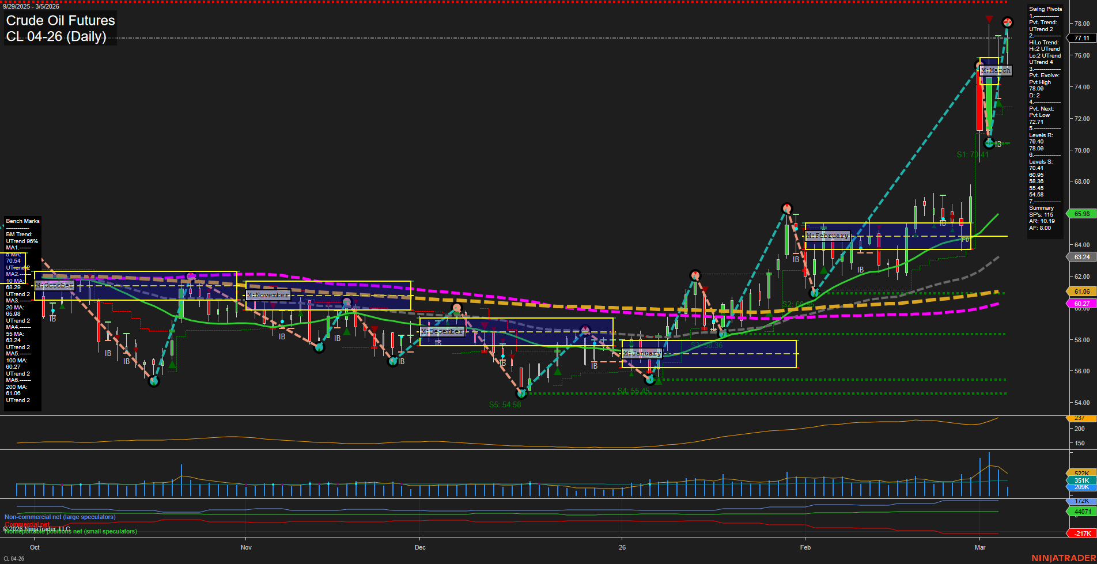
Task: Click the red sell arrow above the March high
Action: [989, 19]
